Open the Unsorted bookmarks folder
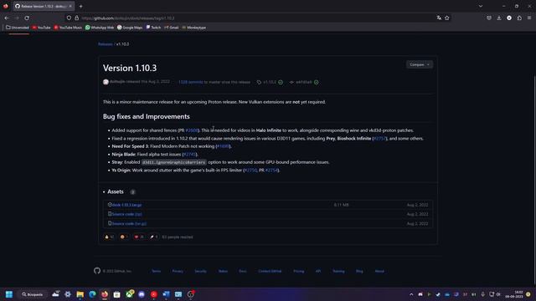 point(17,28)
